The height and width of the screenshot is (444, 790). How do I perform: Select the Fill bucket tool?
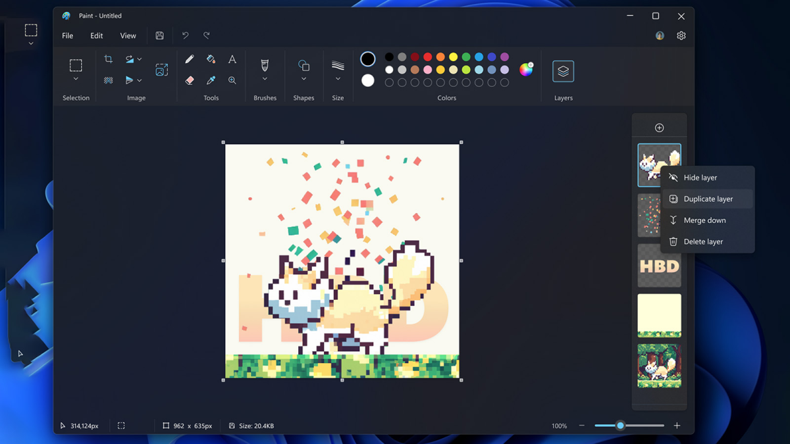coord(211,59)
